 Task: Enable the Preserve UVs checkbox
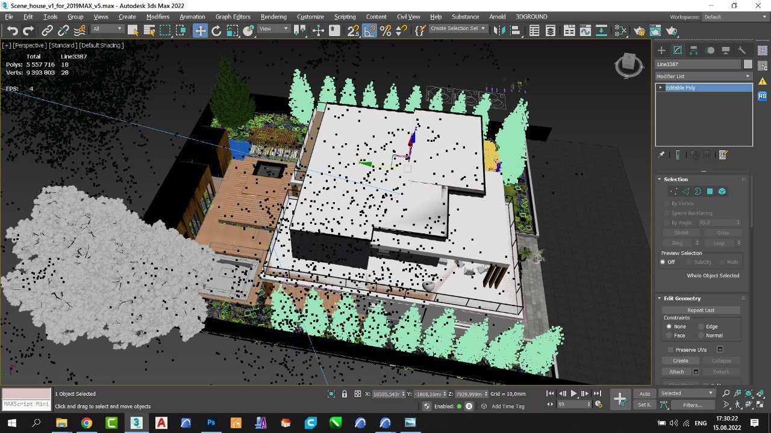point(670,349)
